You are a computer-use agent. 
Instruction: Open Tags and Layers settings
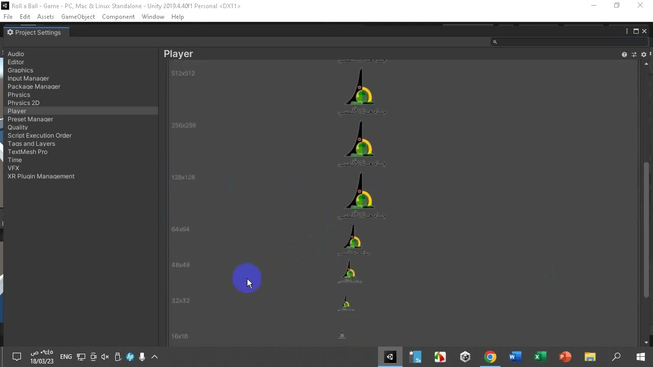point(32,144)
